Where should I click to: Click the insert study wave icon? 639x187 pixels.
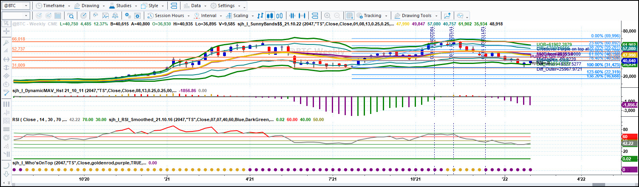tap(96, 15)
